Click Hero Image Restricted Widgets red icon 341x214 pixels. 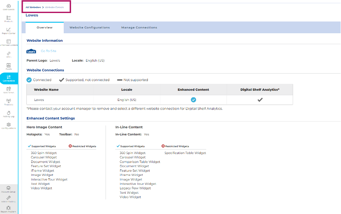tap(70, 146)
